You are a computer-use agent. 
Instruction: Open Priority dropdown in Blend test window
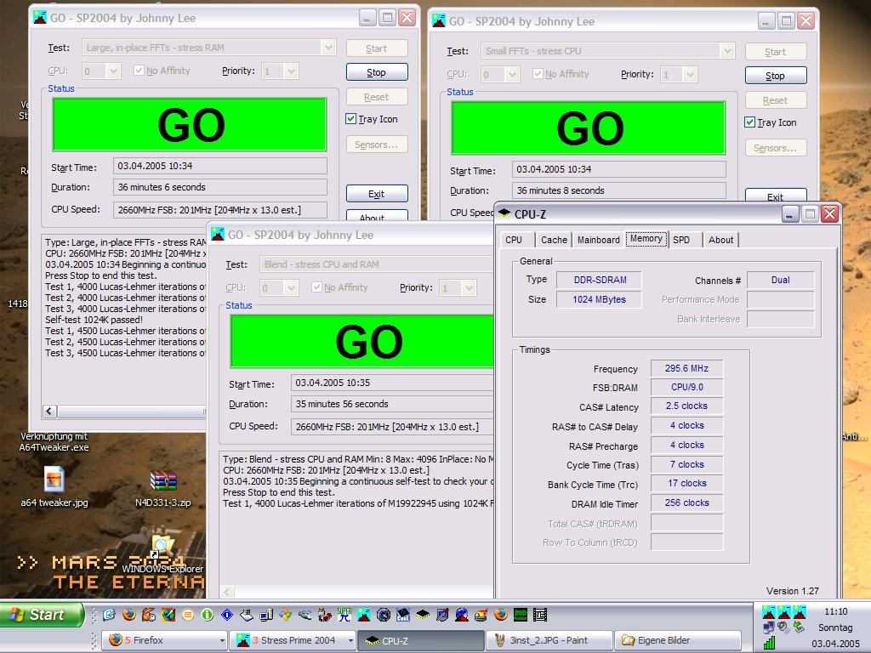[x=469, y=287]
